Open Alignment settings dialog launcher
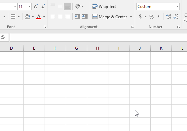This screenshot has width=187, height=131. pyautogui.click(x=132, y=27)
